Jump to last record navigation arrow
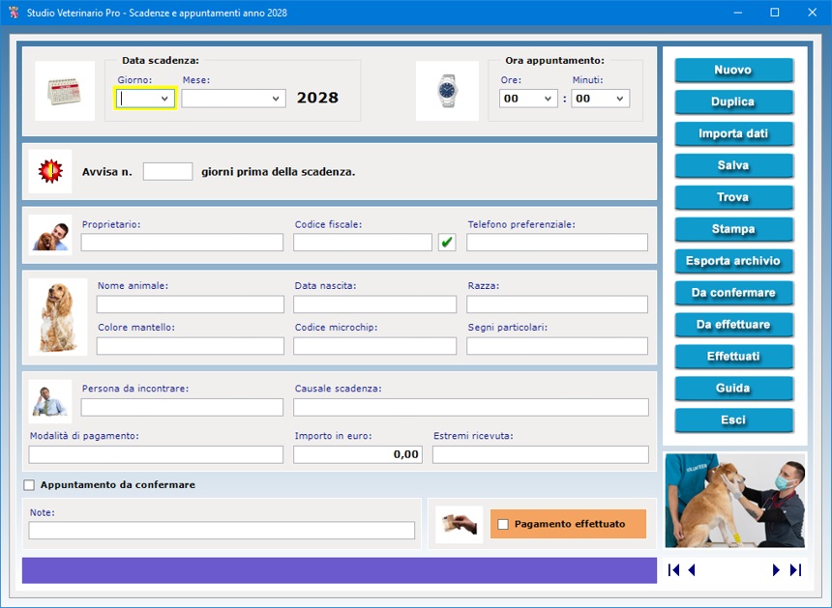This screenshot has width=832, height=608. (795, 570)
